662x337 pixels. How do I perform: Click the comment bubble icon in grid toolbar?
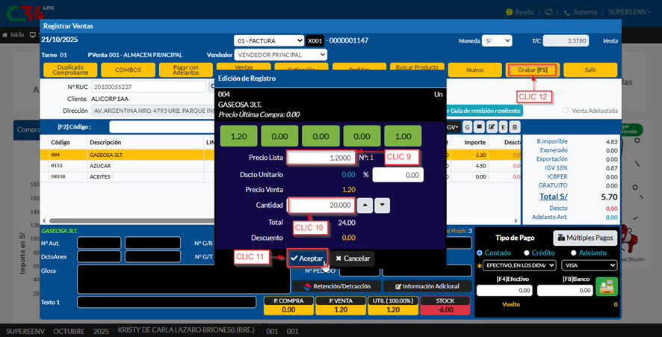pos(479,127)
